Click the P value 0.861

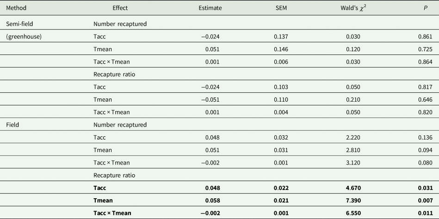tap(426, 36)
